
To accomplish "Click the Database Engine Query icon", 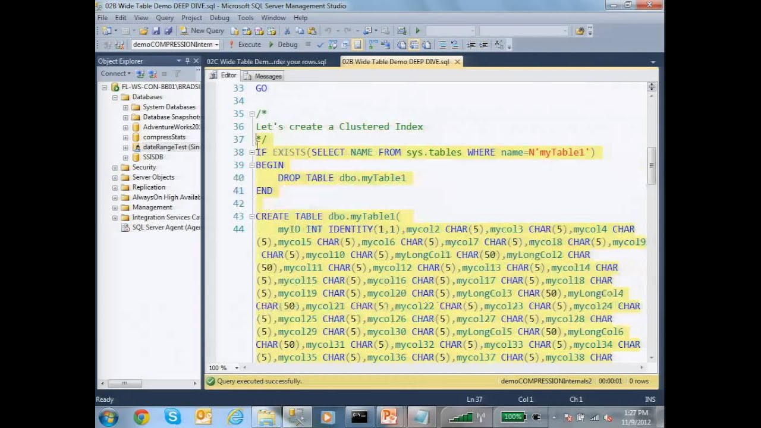I will (234, 31).
